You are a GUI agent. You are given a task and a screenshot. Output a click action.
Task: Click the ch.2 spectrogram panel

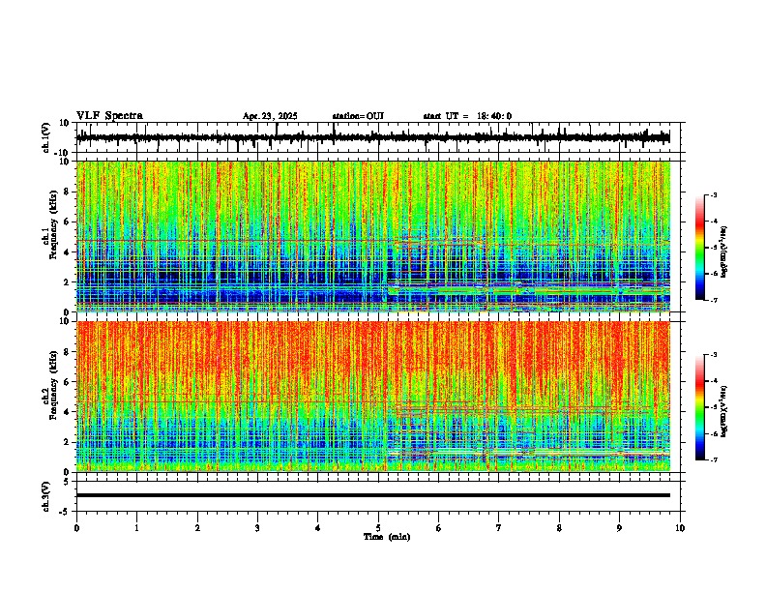click(x=373, y=397)
